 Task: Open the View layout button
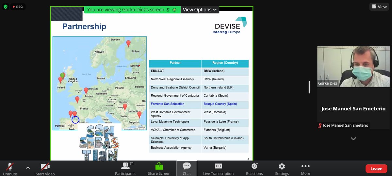[379, 7]
